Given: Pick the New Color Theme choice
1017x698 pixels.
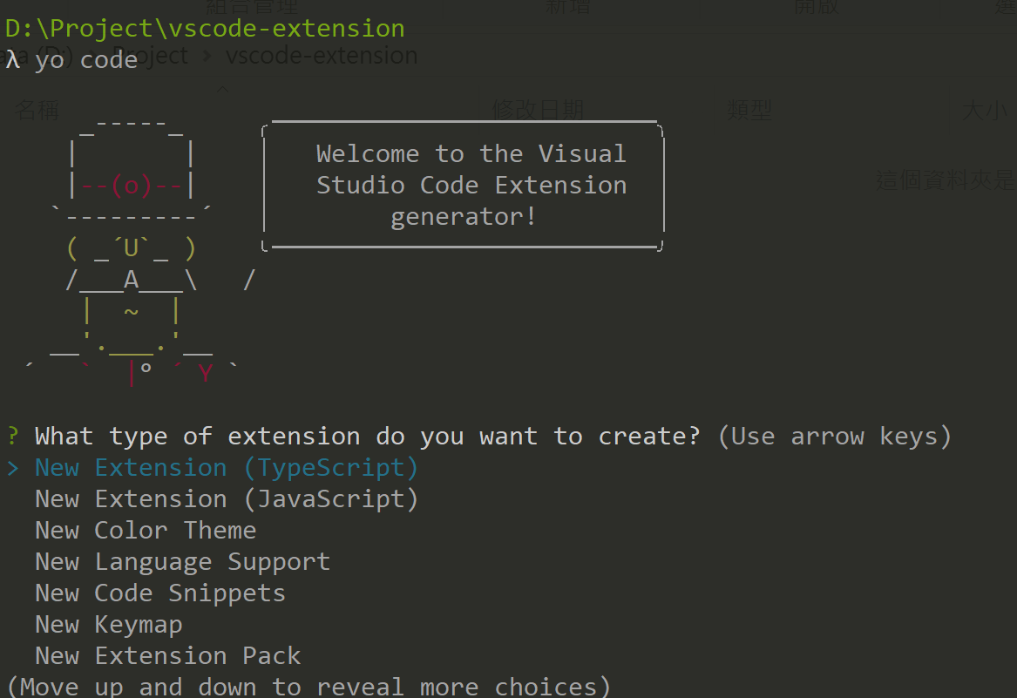Looking at the screenshot, I should (x=146, y=531).
